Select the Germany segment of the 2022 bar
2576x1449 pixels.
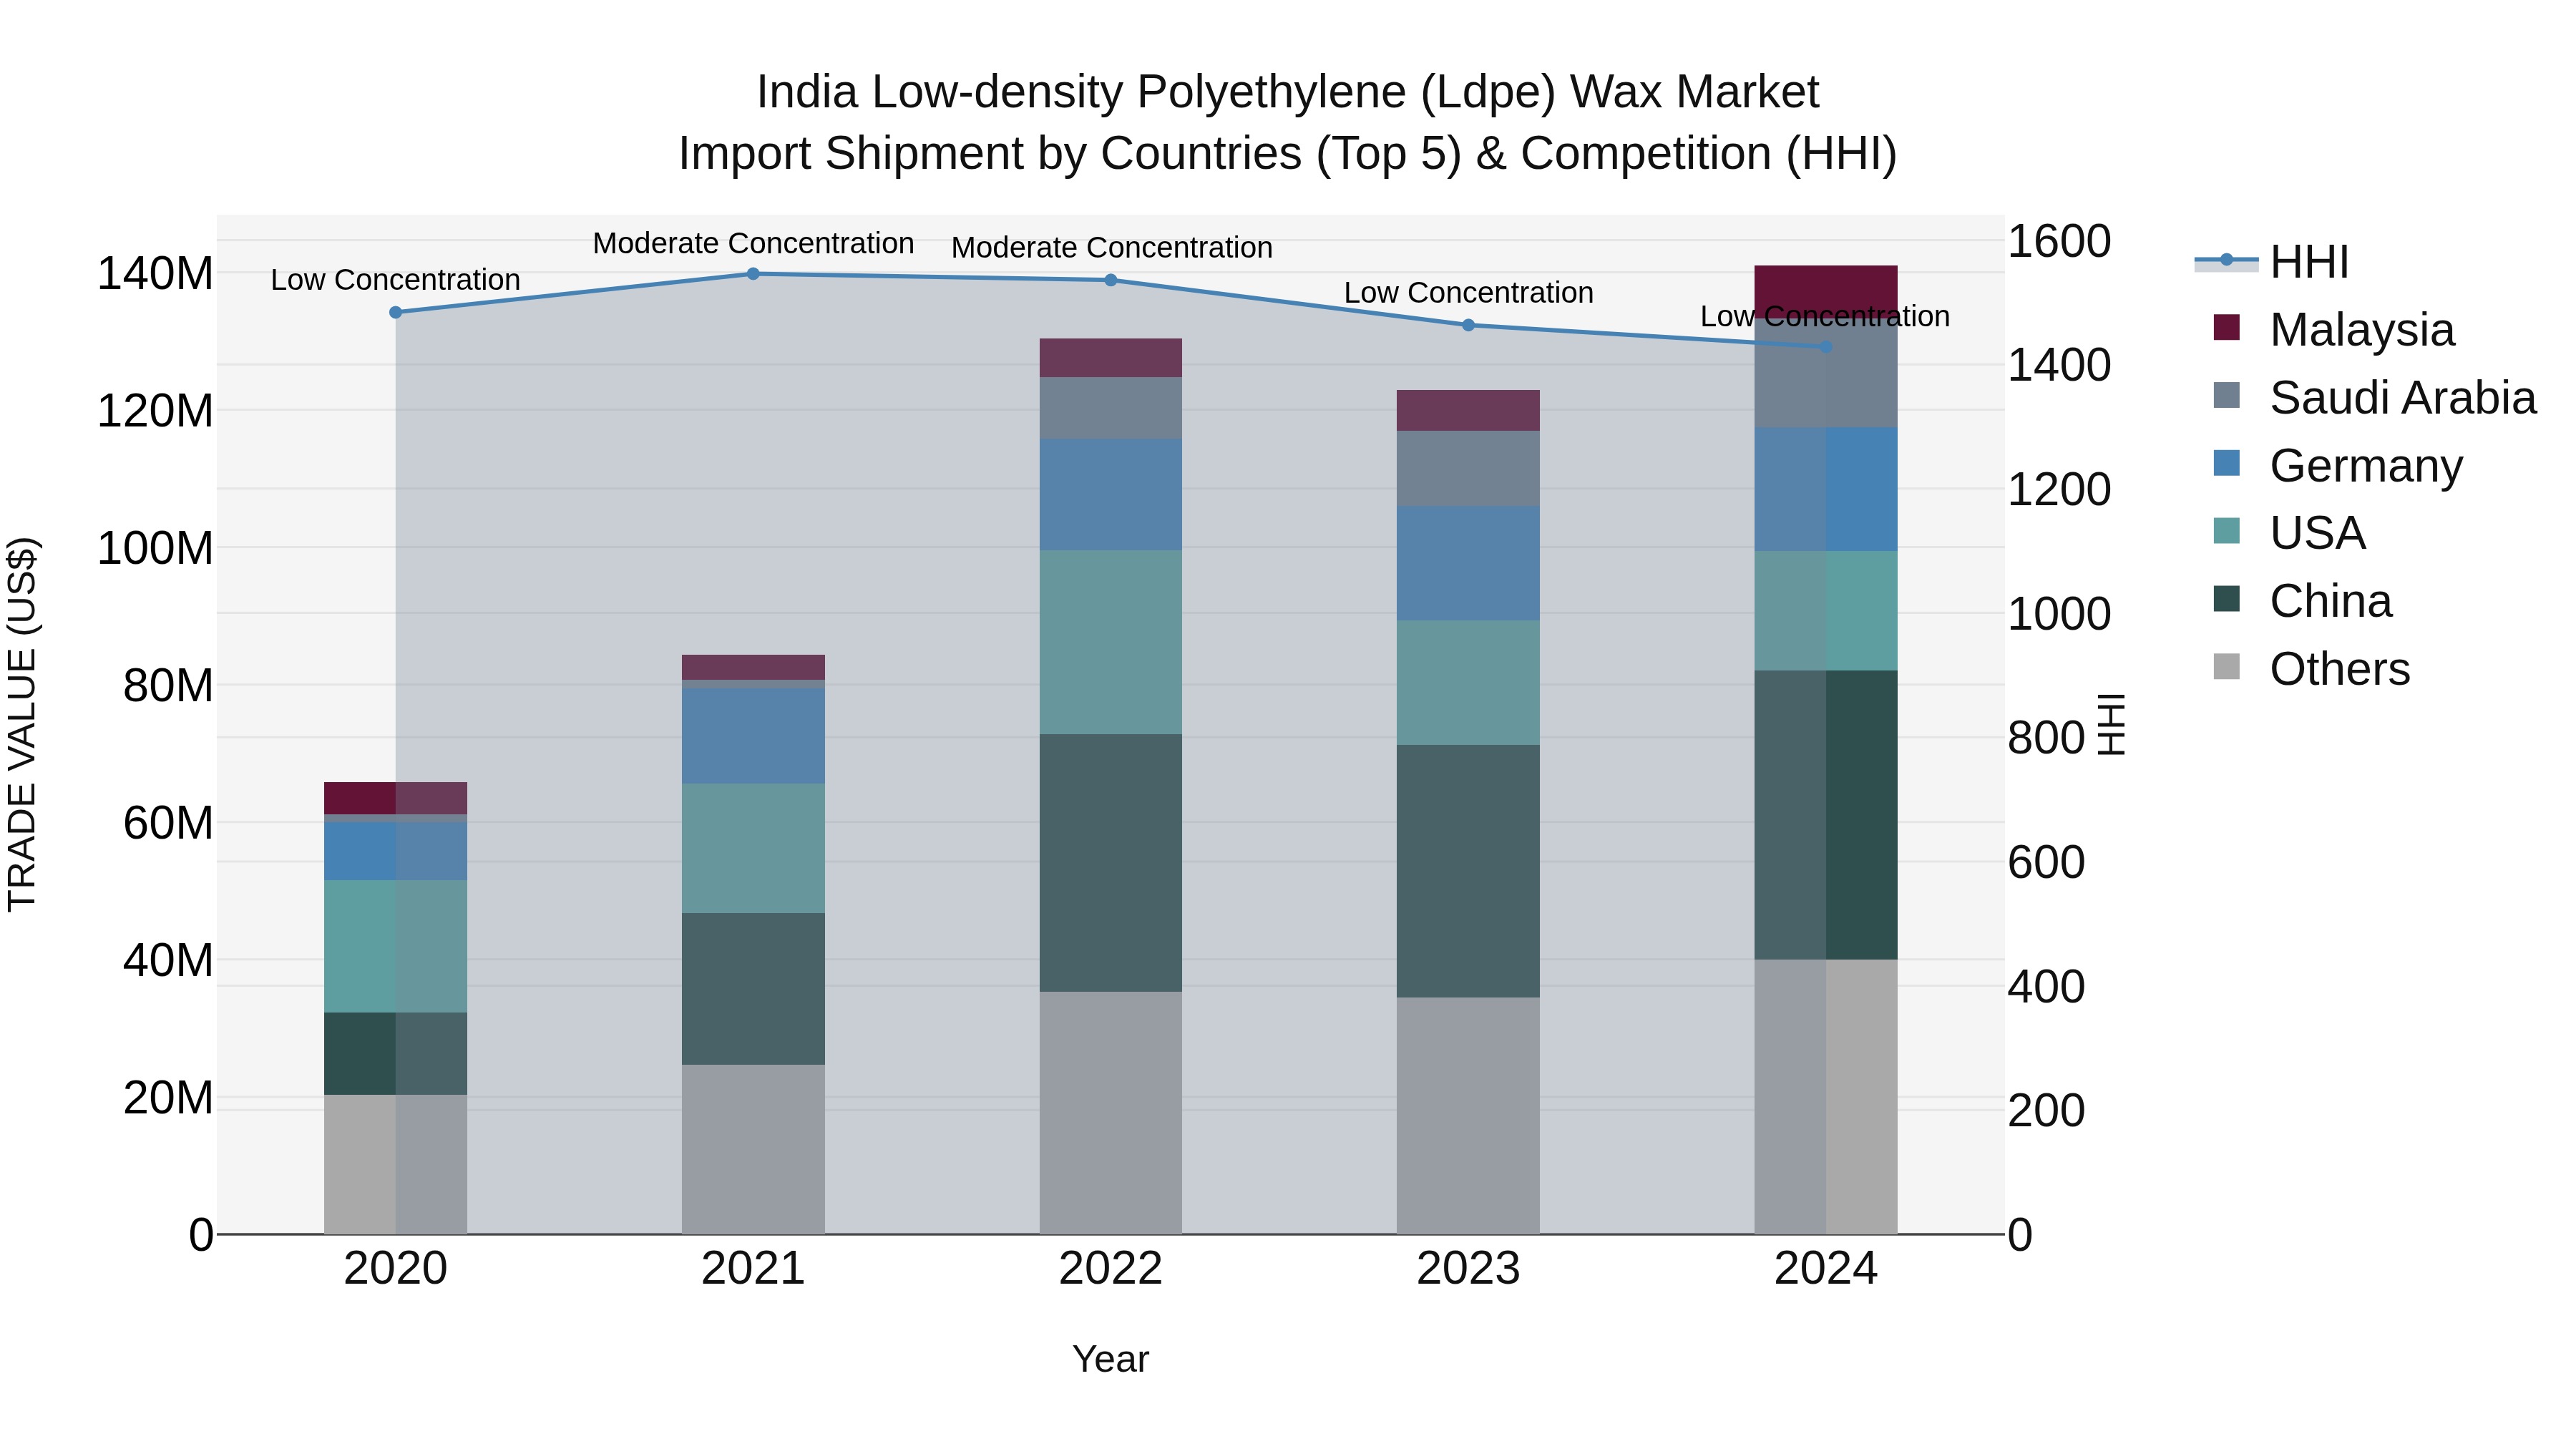pyautogui.click(x=1111, y=495)
